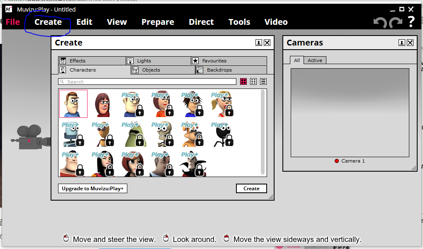Viewport: 423px width, 249px height.
Task: Open the Direct menu
Action: coord(201,22)
